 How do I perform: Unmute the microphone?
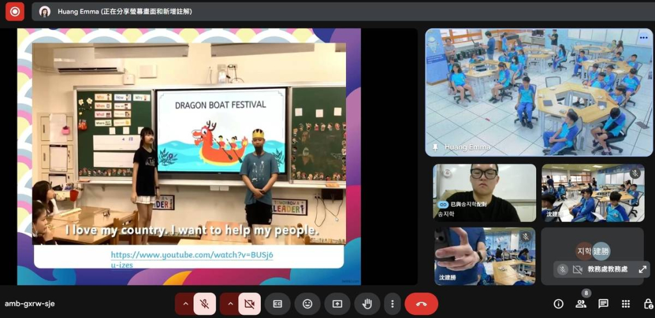(x=205, y=304)
